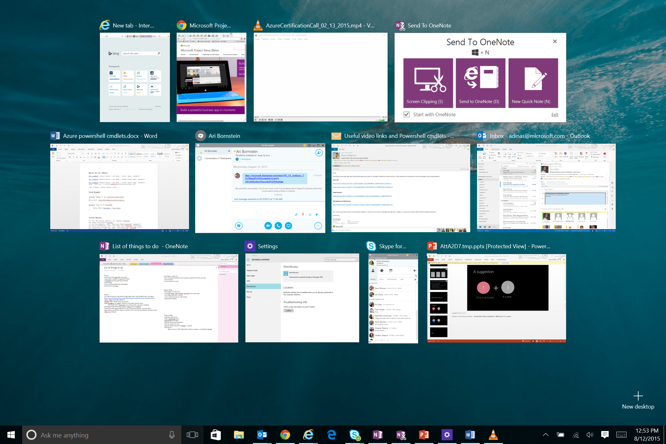The width and height of the screenshot is (666, 444).
Task: Open Action Center notification icon
Action: click(x=605, y=435)
